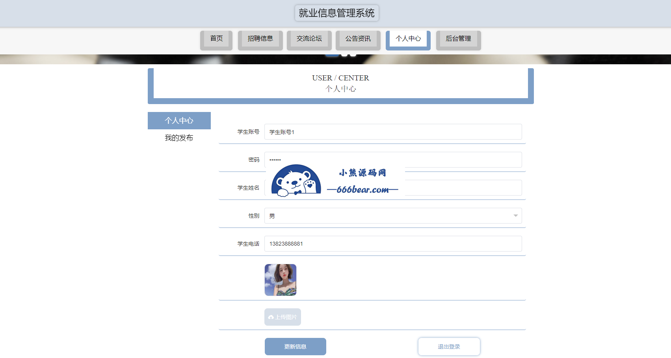Click the 学生电话 label text
671x358 pixels.
pyautogui.click(x=248, y=244)
